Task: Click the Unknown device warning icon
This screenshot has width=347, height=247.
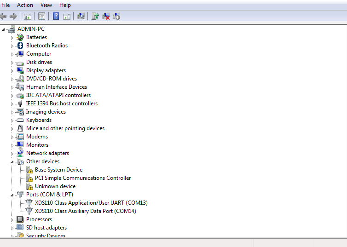Action: pyautogui.click(x=29, y=186)
